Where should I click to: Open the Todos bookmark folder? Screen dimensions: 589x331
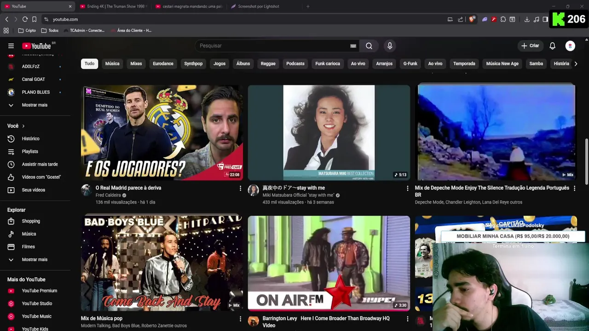point(50,30)
